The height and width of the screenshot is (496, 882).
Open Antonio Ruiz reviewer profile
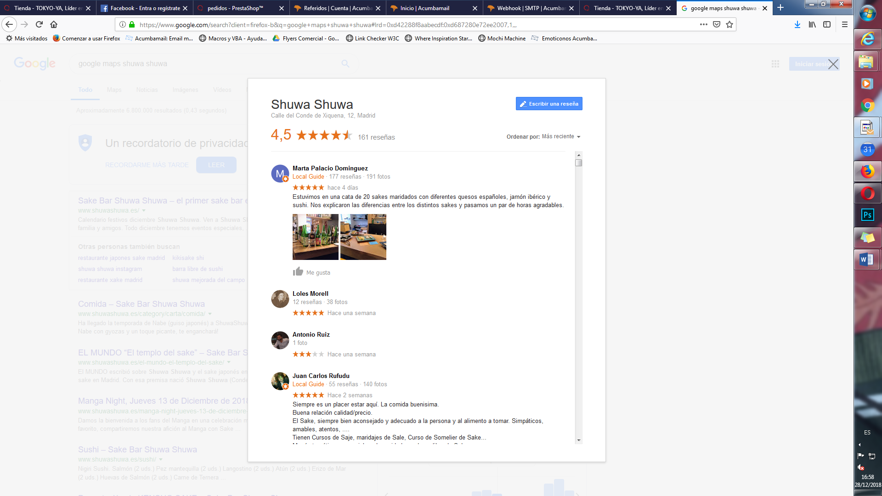click(311, 334)
